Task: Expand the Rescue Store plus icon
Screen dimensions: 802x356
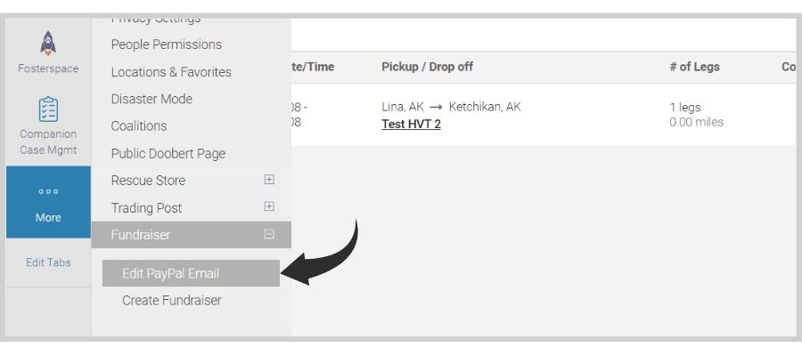Action: click(x=269, y=180)
